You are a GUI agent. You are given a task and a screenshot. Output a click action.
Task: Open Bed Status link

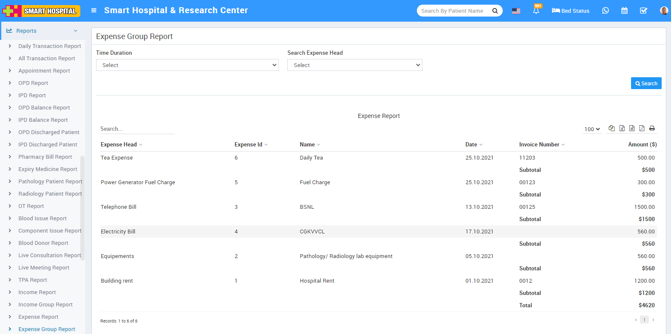570,11
